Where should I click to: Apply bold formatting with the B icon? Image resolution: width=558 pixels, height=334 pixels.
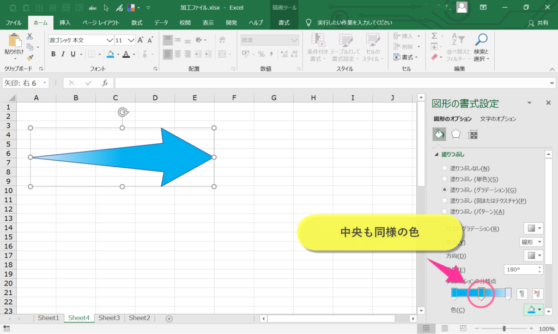tap(53, 53)
